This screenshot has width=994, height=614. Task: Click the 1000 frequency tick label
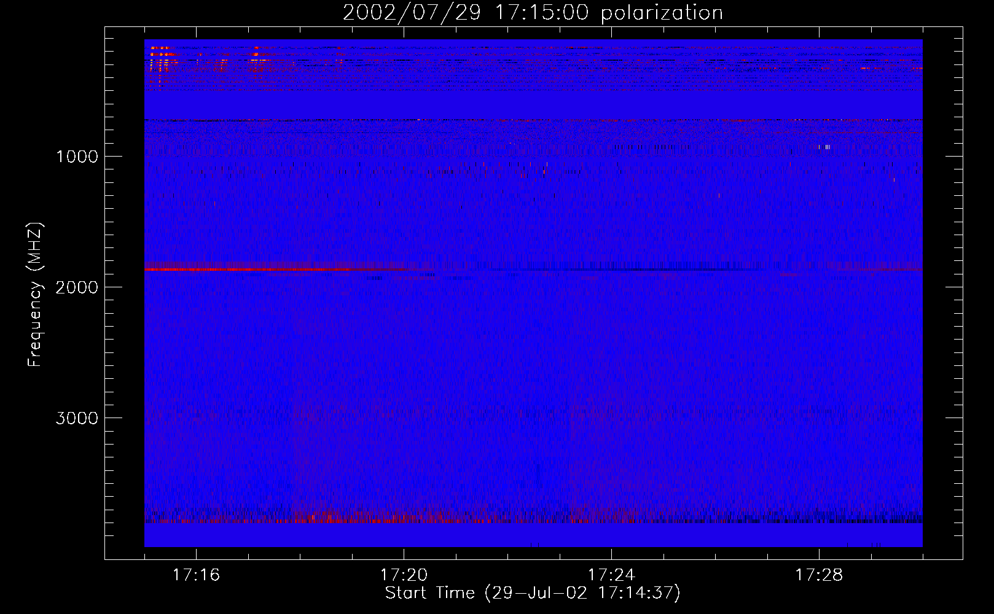click(77, 157)
